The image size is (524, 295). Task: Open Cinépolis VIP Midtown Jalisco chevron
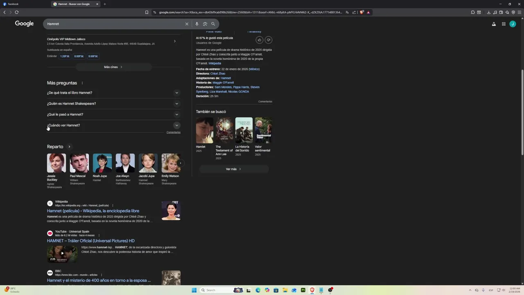click(x=175, y=41)
